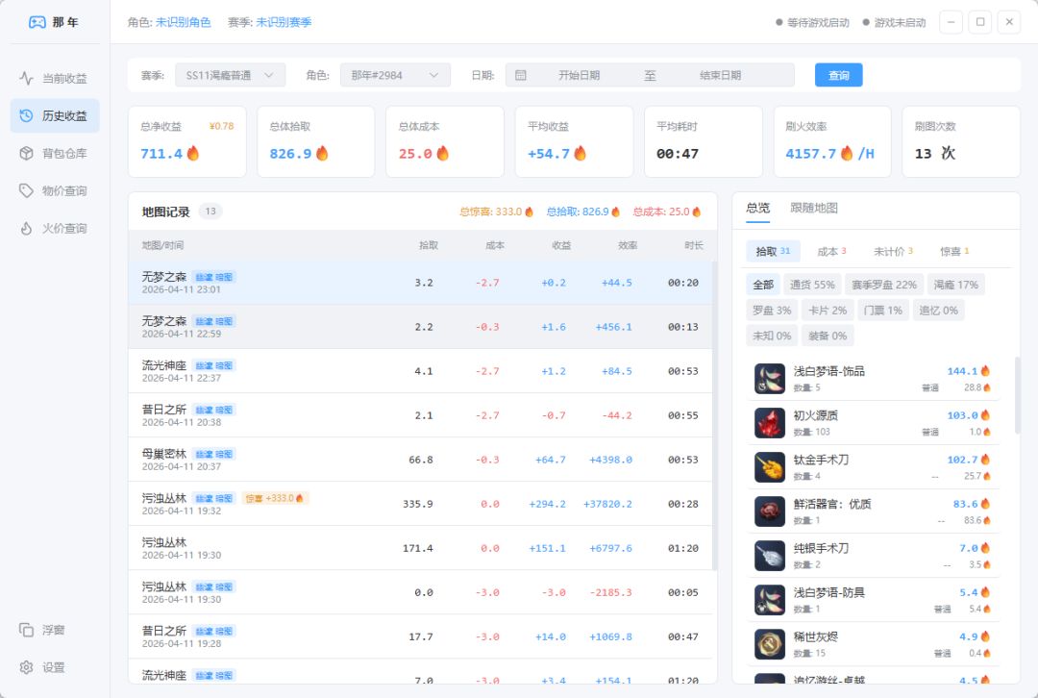
Task: Click the calendar icon in the date field
Action: [520, 76]
